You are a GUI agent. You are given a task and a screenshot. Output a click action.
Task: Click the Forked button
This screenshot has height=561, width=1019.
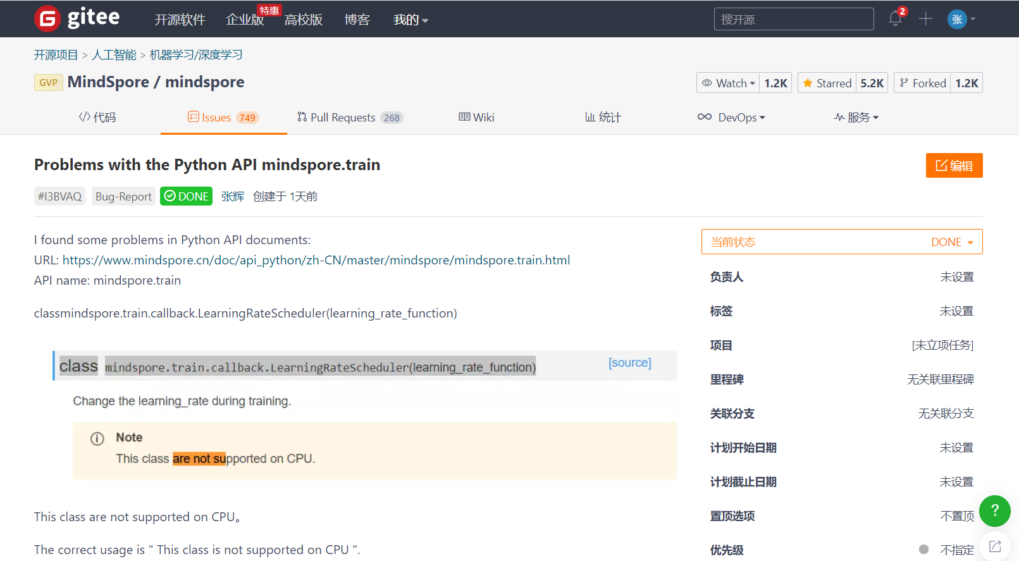(922, 83)
